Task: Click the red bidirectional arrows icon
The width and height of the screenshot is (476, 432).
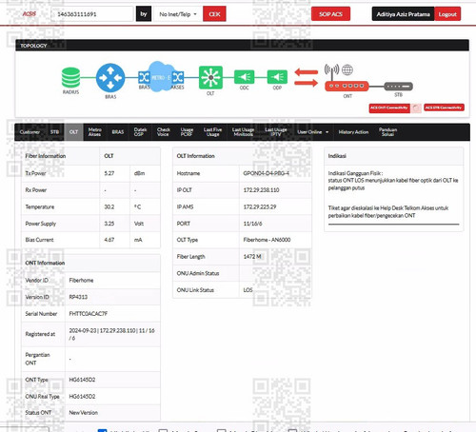Action: [306, 78]
